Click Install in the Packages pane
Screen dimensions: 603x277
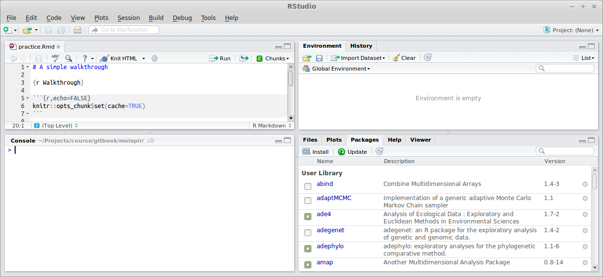(x=315, y=152)
